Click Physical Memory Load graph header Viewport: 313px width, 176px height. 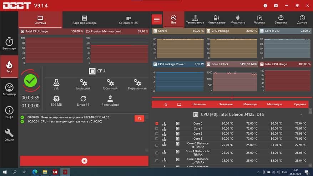tap(117, 31)
